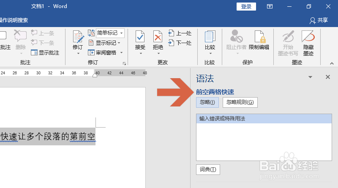338x188 pixels.
Task: Open the Show Markup (显示标记) dropdown
Action: [x=104, y=43]
